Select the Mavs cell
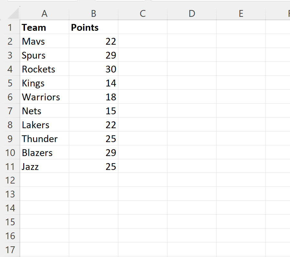290x257 pixels. [45, 41]
